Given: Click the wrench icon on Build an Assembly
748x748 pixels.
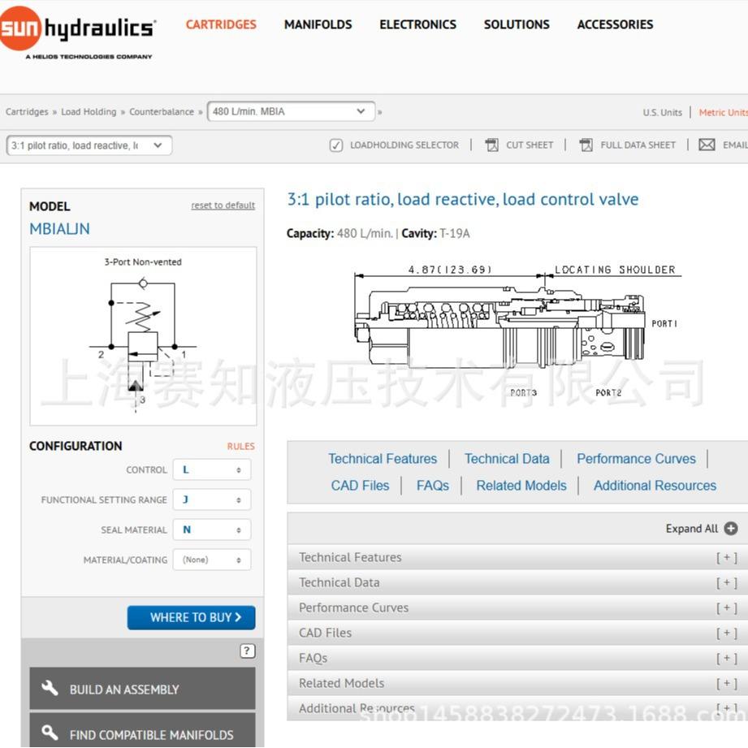Looking at the screenshot, I should tap(50, 689).
